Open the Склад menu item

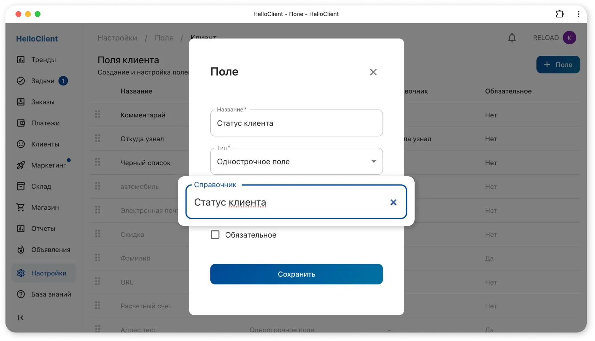[x=41, y=186]
